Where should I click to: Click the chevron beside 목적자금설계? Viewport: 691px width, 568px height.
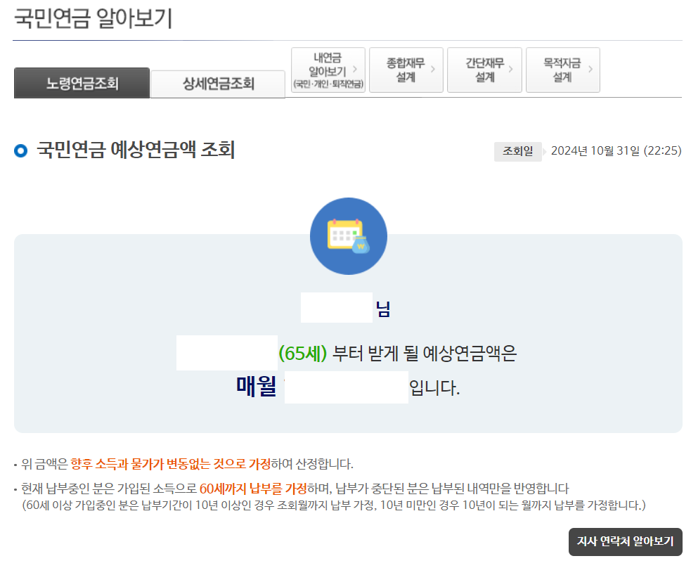coord(589,70)
